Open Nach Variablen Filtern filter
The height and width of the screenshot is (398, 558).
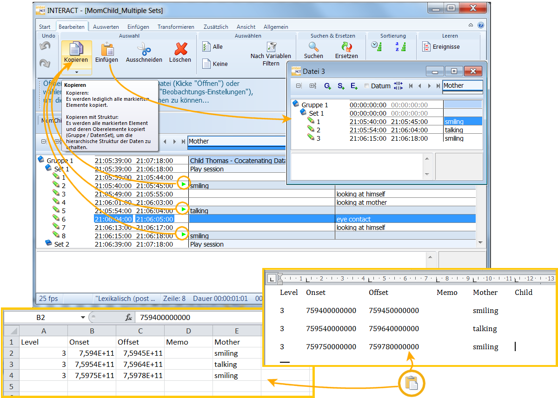(x=271, y=54)
